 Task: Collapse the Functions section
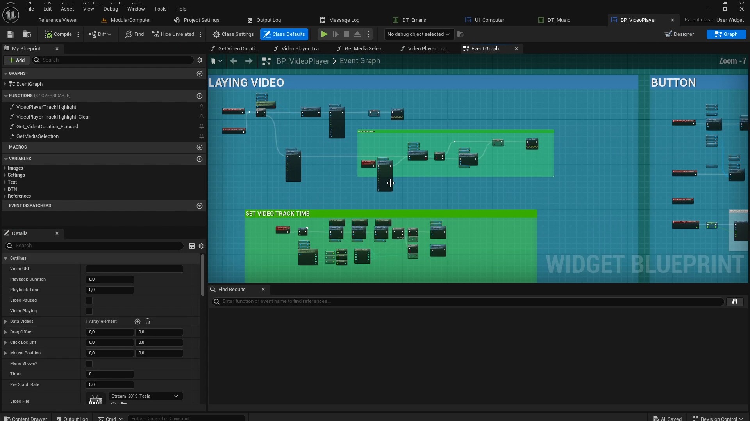[5, 96]
